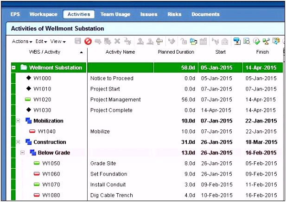Open the View dropdown menu
This screenshot has height=202, width=286.
coord(58,42)
